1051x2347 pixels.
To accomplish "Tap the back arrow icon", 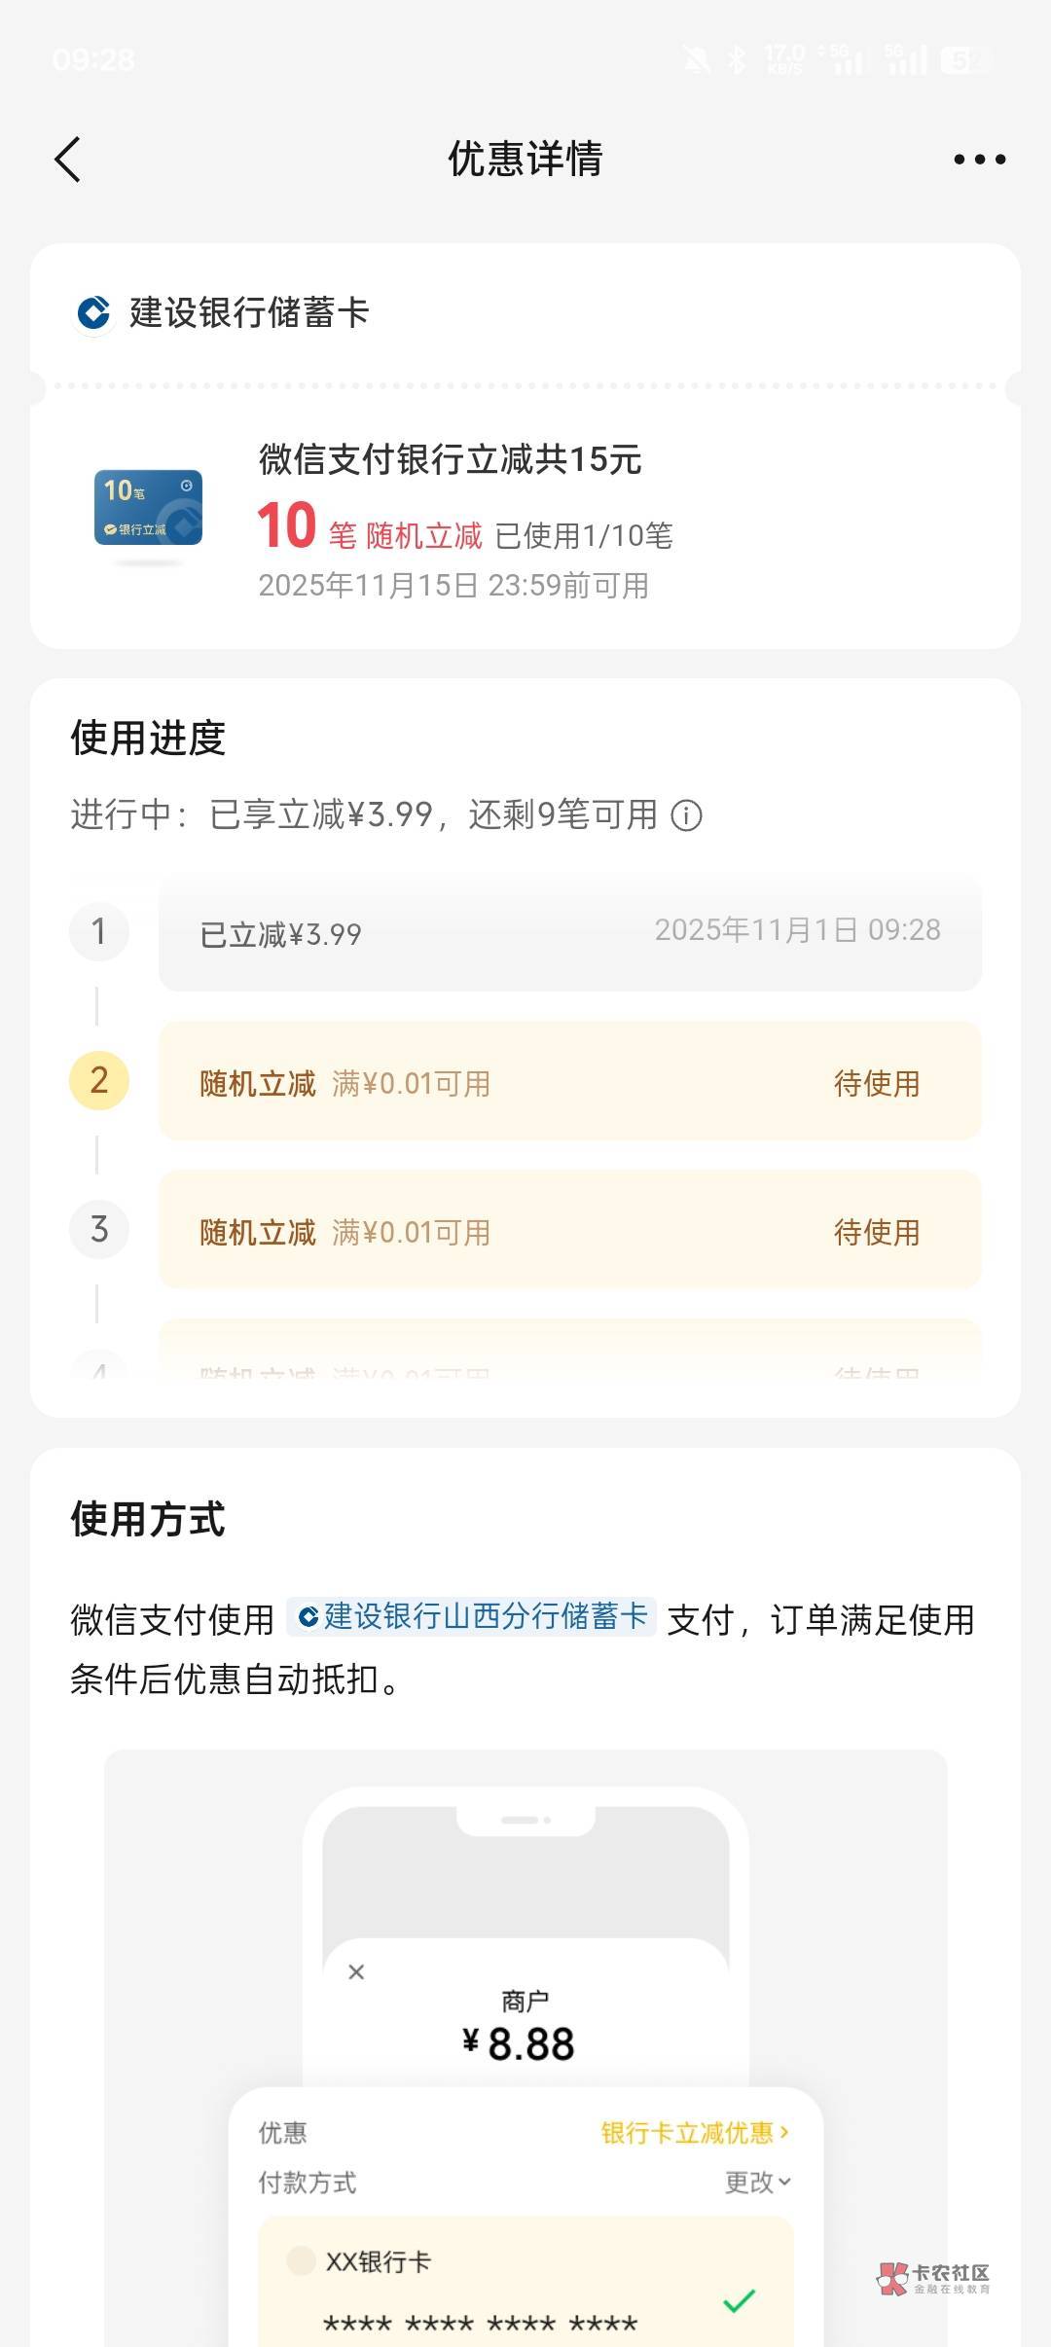I will pos(68,160).
